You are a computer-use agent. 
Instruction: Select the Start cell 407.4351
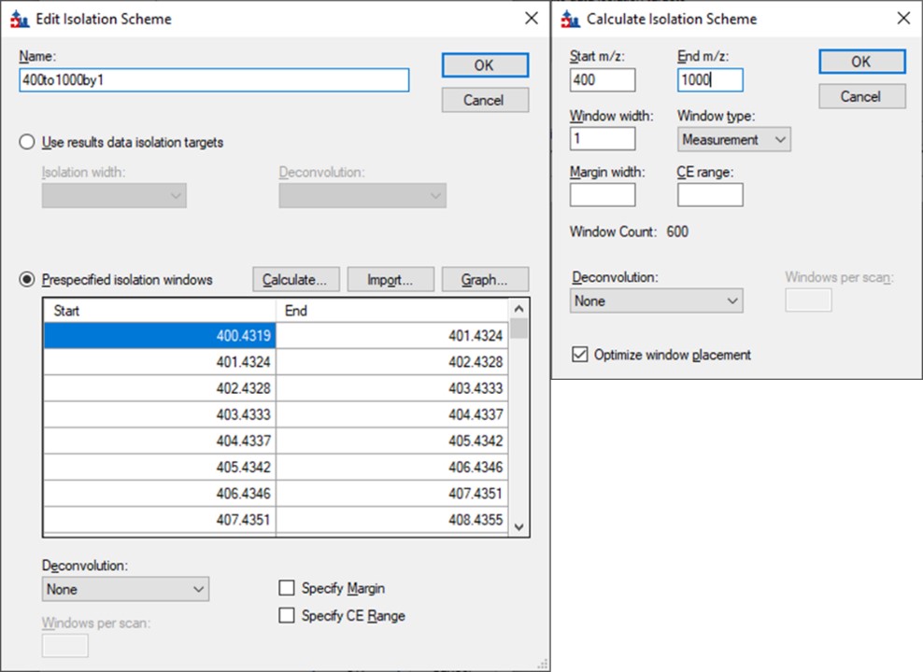click(x=160, y=520)
